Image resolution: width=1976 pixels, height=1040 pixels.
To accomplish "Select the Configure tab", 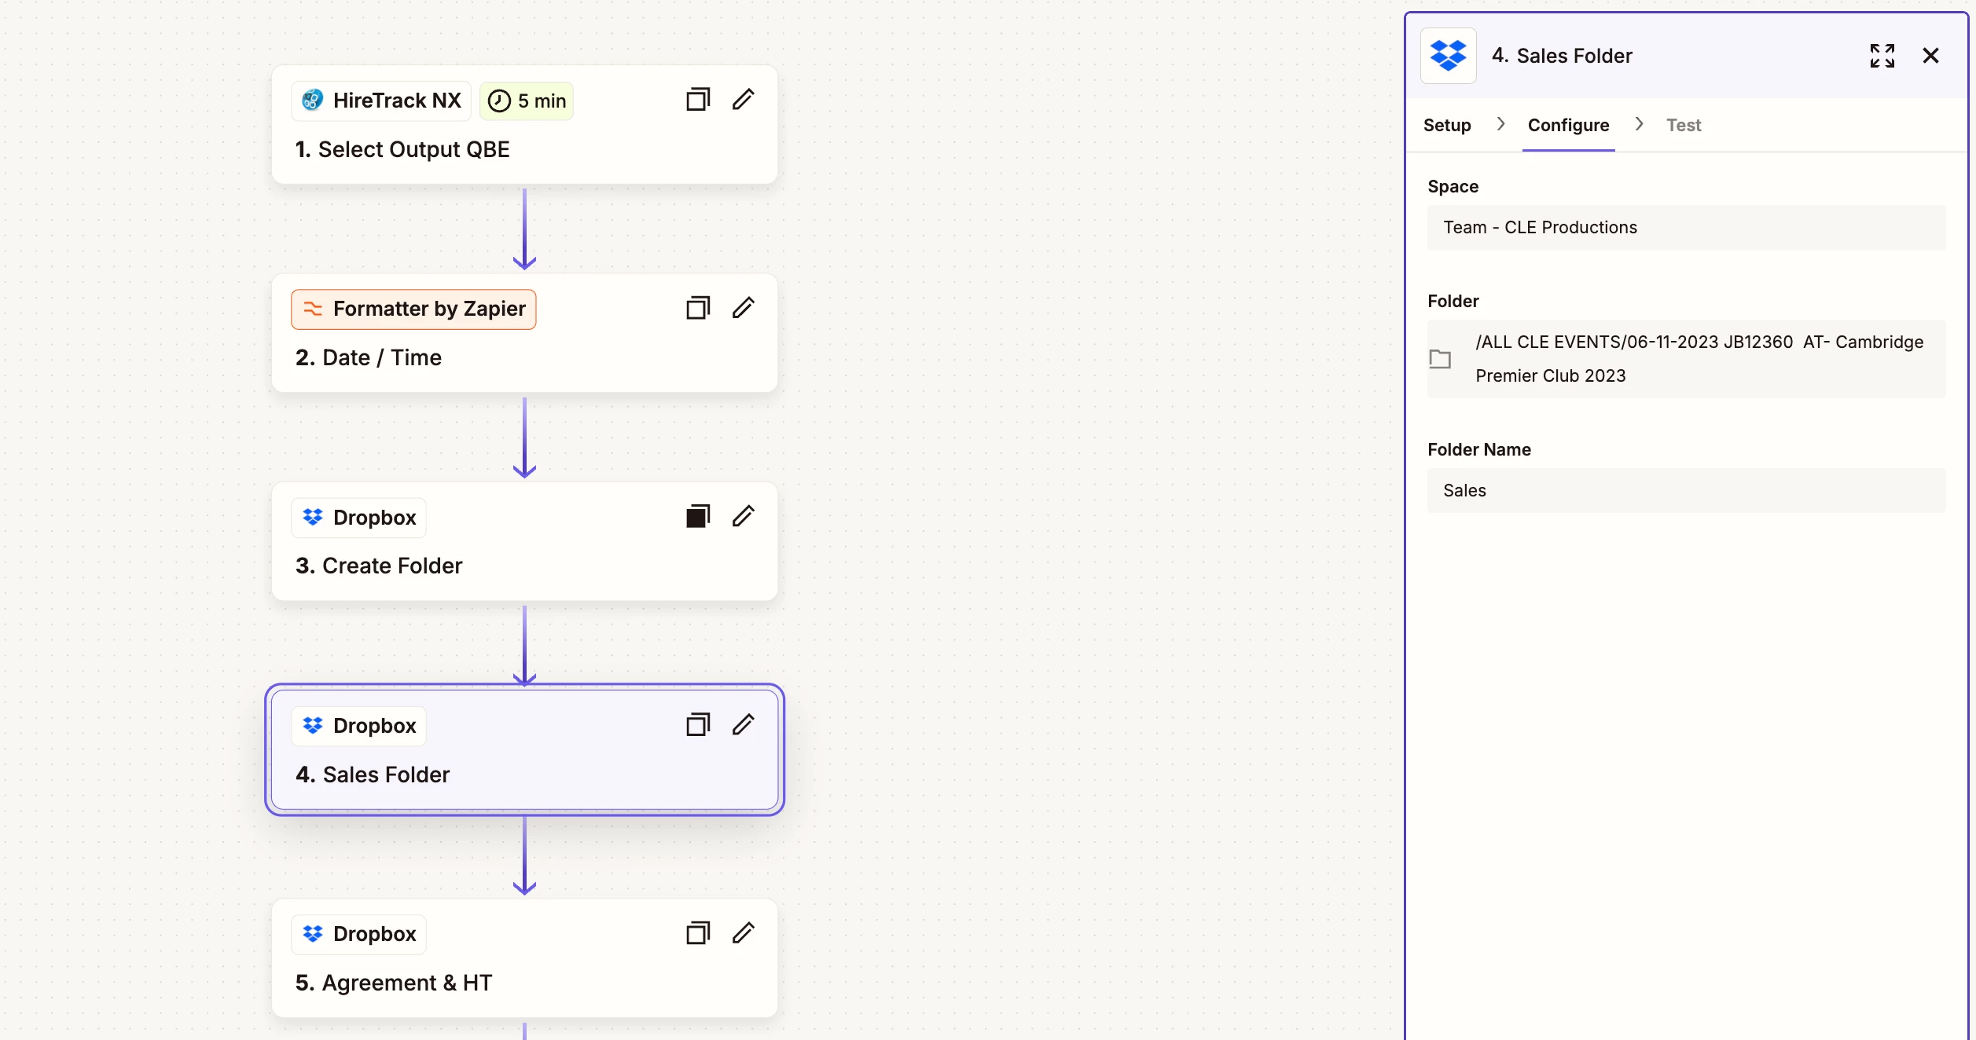I will click(x=1568, y=125).
